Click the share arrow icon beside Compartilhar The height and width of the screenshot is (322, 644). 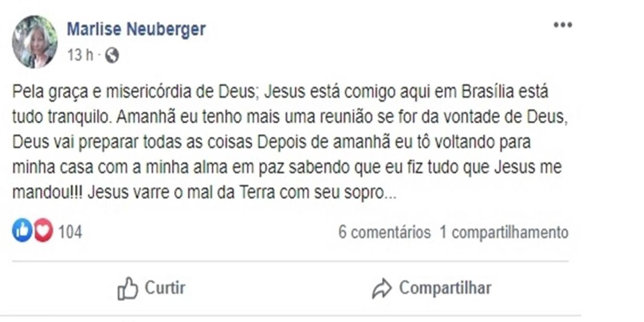coord(383,287)
